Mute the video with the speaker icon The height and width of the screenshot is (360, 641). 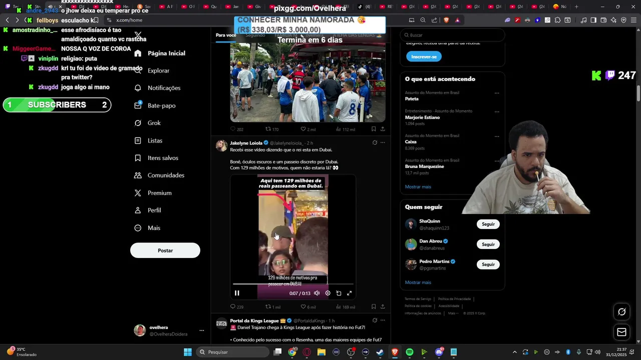[316, 293]
